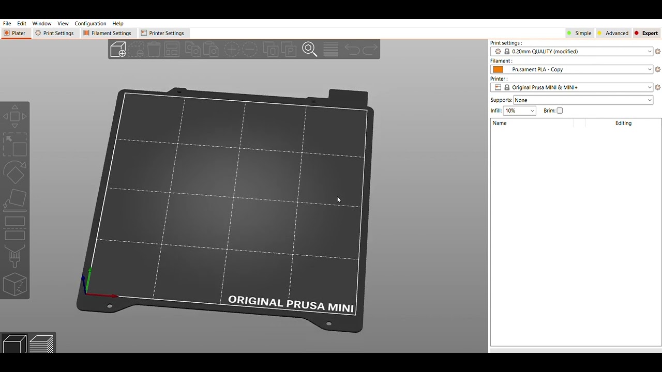Open the Edit menu
Viewport: 662px width, 372px height.
pyautogui.click(x=22, y=23)
